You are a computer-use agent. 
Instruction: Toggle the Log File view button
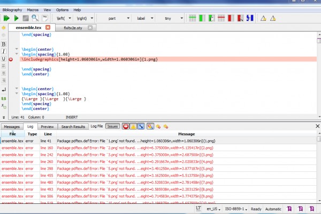pyautogui.click(x=97, y=126)
